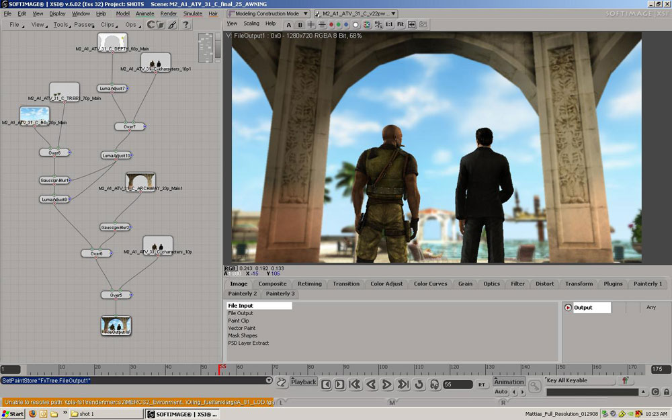This screenshot has height=420, width=672.
Task: Click the Fit button in viewer toolbar
Action: click(401, 25)
